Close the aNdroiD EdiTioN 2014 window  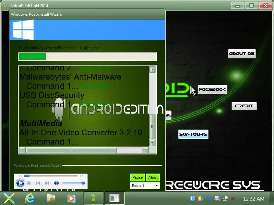point(265,5)
